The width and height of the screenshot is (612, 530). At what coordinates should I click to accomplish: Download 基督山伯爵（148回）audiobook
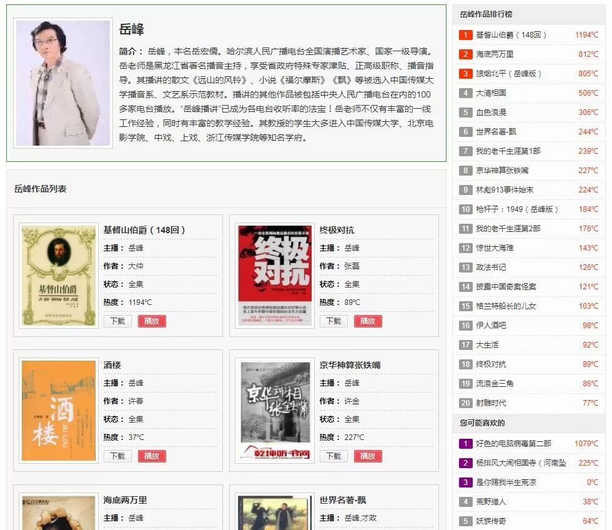[x=117, y=321]
